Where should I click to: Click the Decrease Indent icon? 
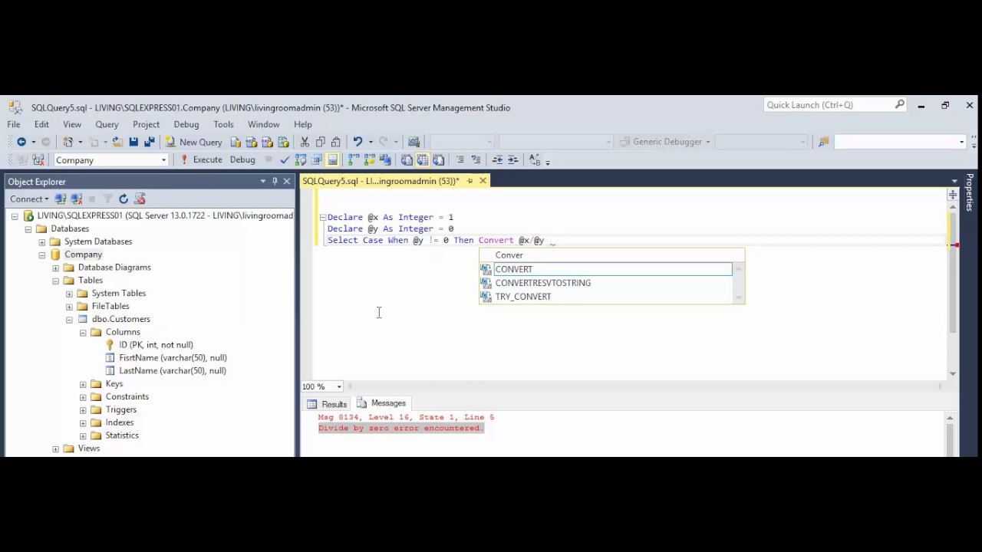pyautogui.click(x=497, y=159)
